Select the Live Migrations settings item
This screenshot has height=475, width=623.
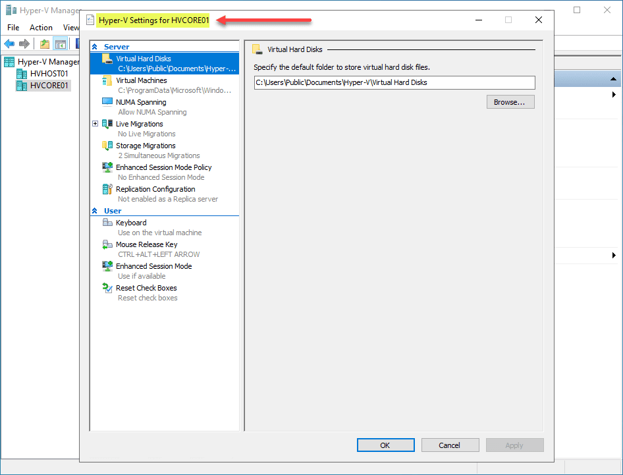[165, 128]
